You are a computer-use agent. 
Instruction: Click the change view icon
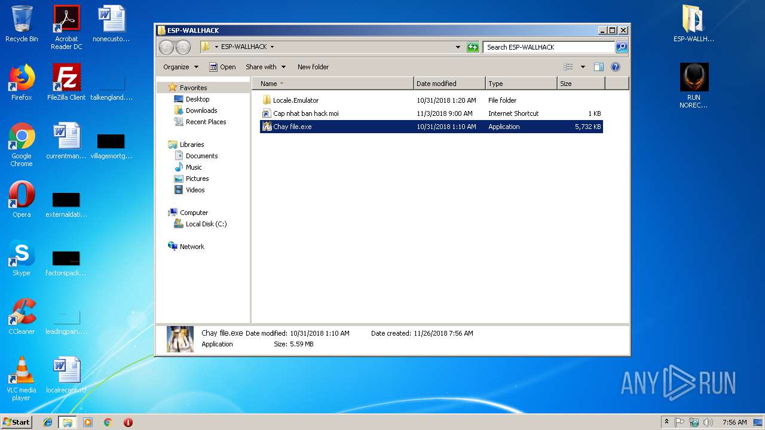pos(568,67)
